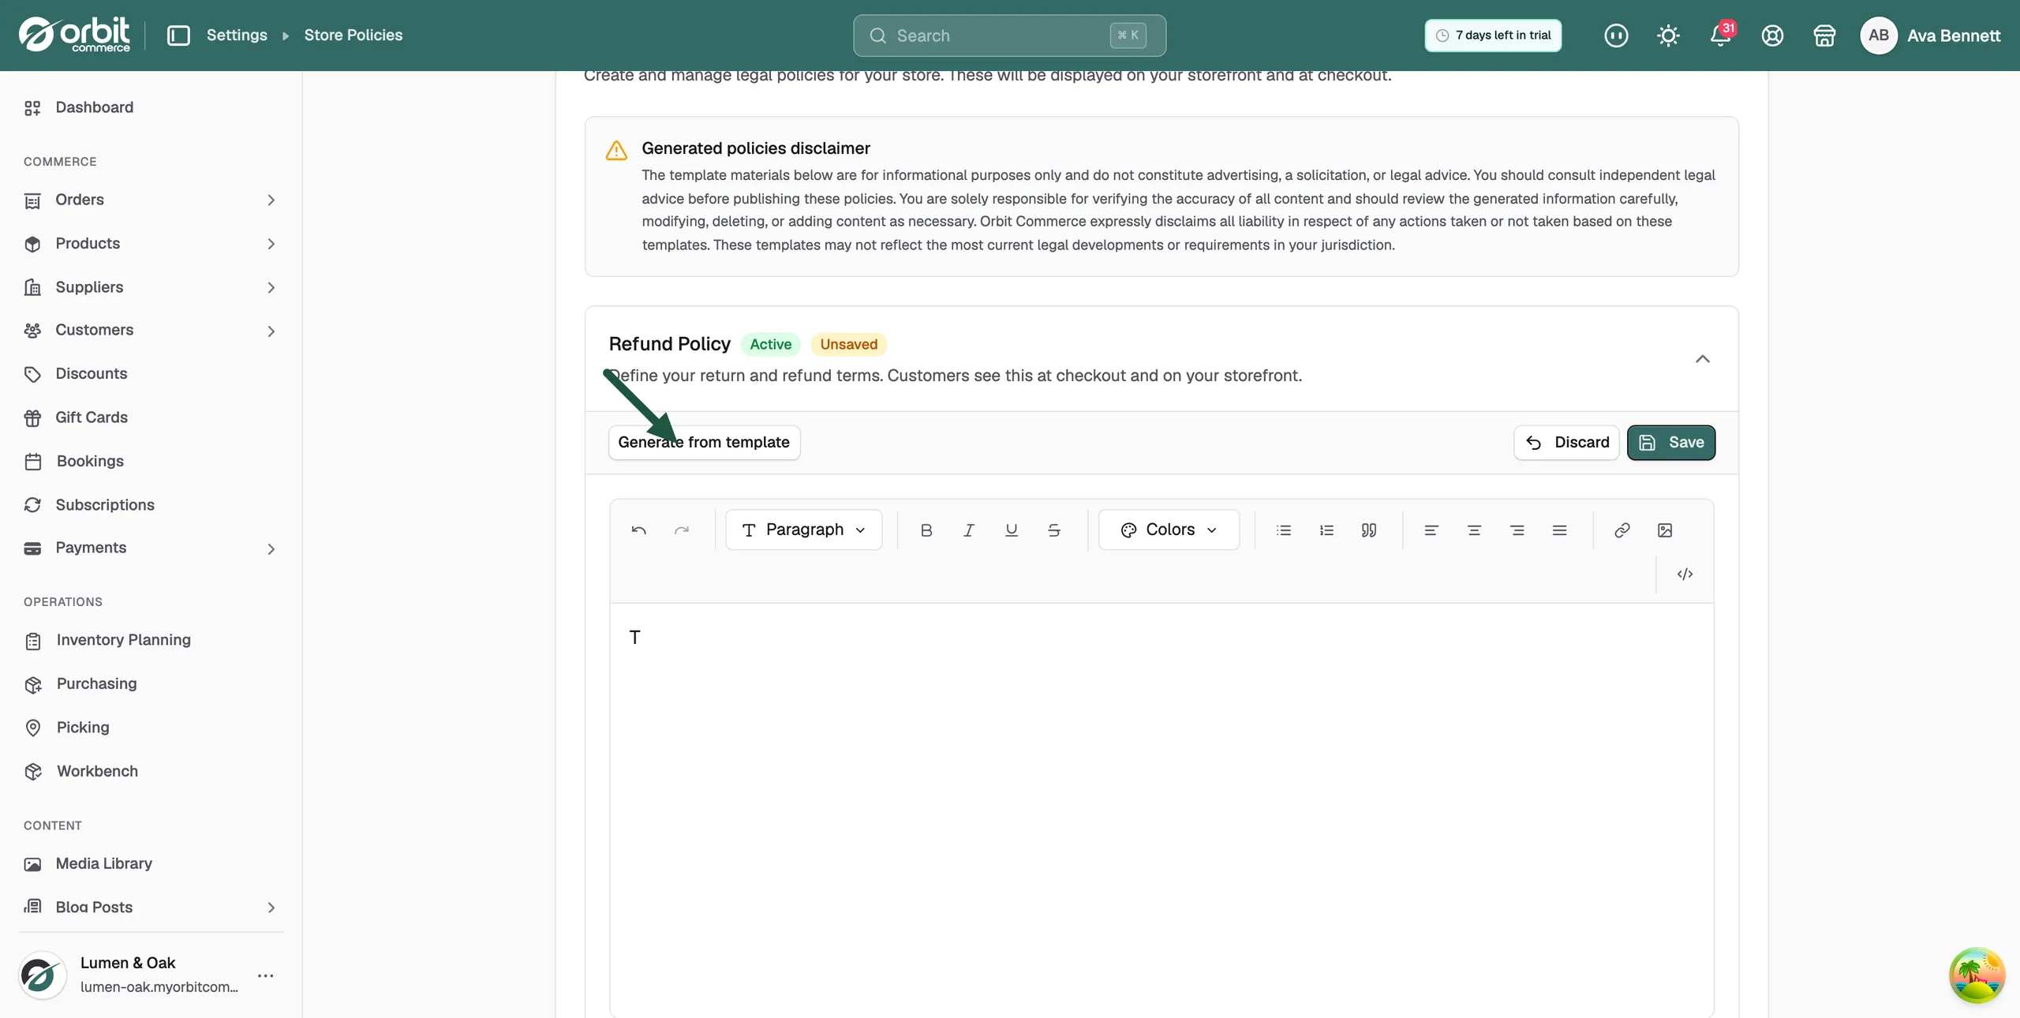Open notifications bell

point(1721,36)
